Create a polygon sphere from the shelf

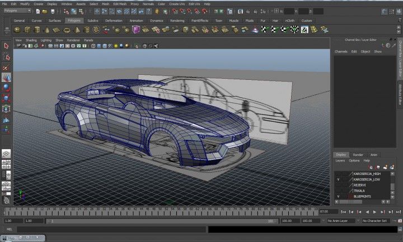click(17, 30)
